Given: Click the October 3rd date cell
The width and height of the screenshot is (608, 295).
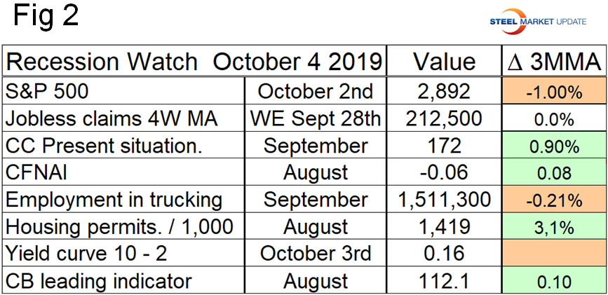Looking at the screenshot, I should (x=316, y=254).
